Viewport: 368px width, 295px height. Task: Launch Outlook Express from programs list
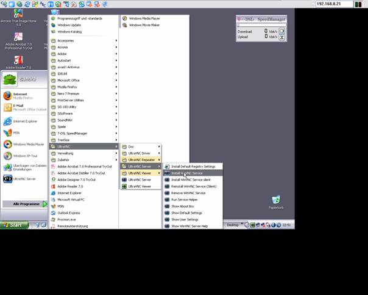tap(84, 213)
